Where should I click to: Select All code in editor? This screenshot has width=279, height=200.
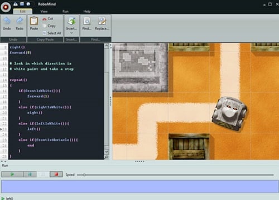click(52, 33)
